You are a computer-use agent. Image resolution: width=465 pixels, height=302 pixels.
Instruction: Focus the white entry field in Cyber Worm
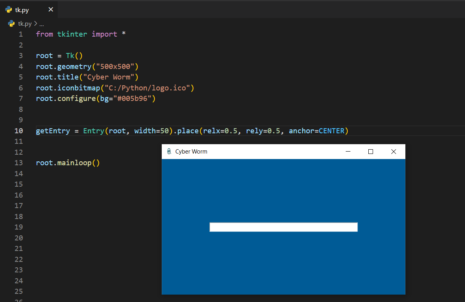pos(283,227)
